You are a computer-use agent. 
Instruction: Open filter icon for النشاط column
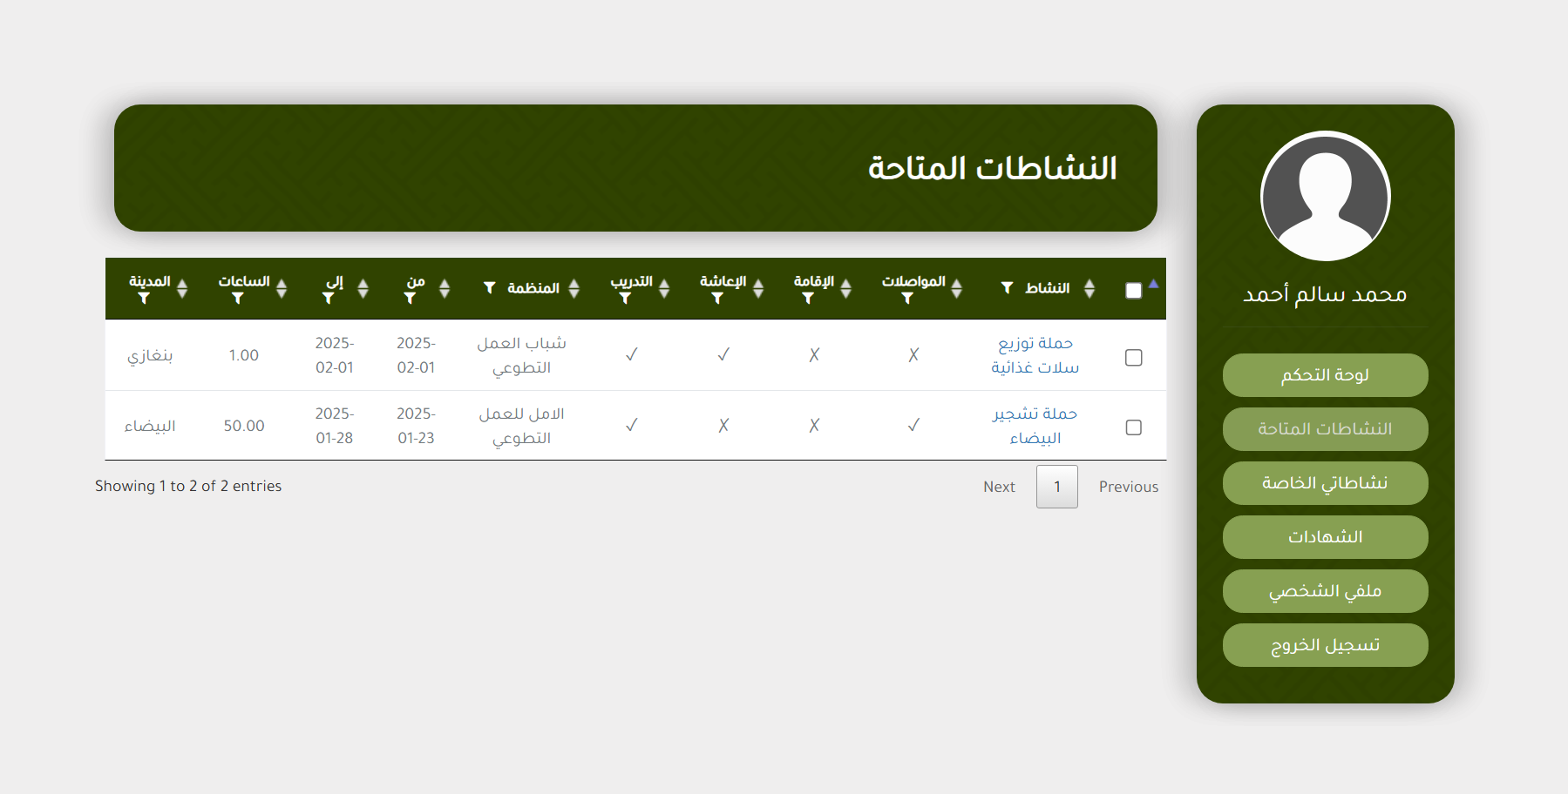[x=1007, y=287]
